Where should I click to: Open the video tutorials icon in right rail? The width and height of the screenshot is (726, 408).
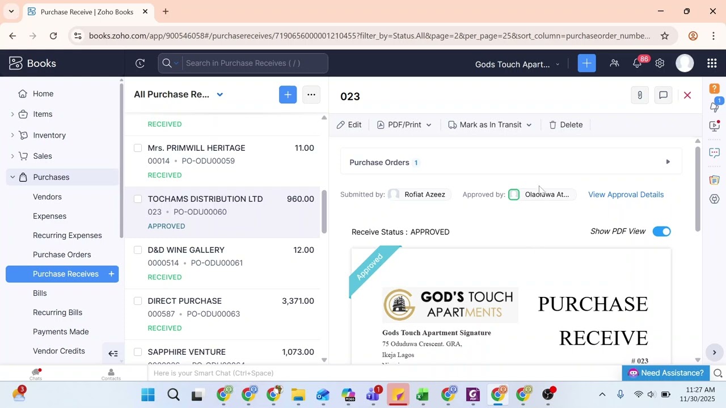coord(715,125)
